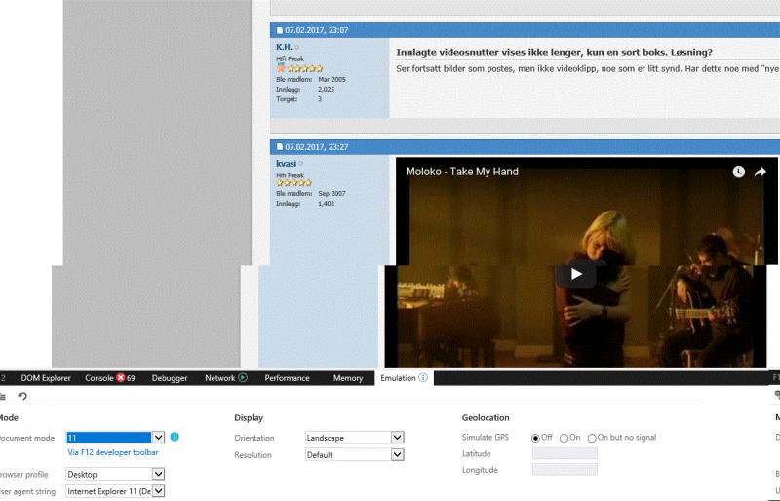Select On but no signal radio button

[592, 438]
